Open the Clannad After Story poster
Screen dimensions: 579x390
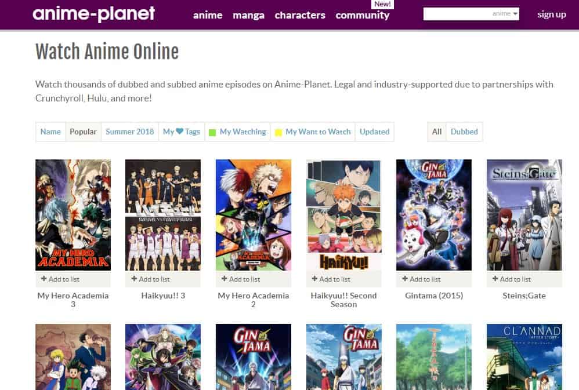tap(524, 357)
